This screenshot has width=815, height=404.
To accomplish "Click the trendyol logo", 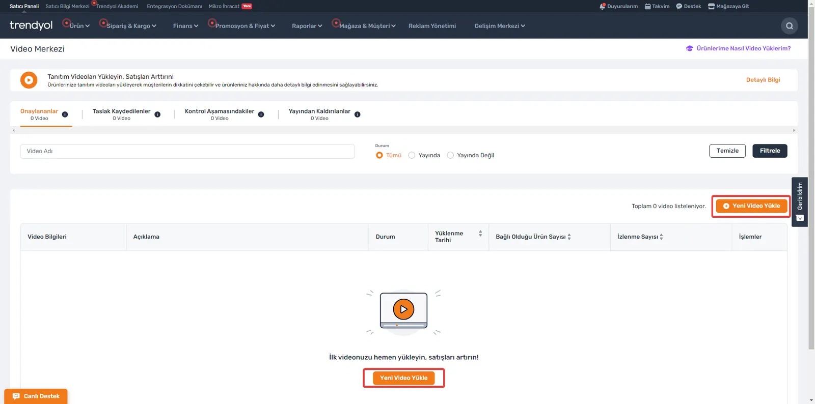I will pyautogui.click(x=31, y=25).
